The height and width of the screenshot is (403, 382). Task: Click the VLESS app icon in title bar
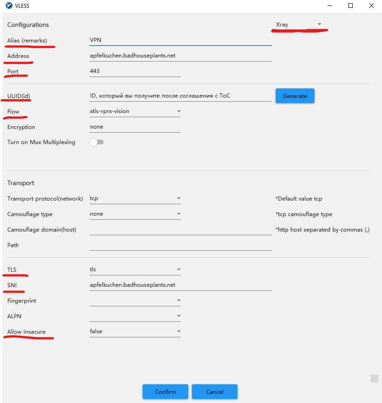pos(6,6)
